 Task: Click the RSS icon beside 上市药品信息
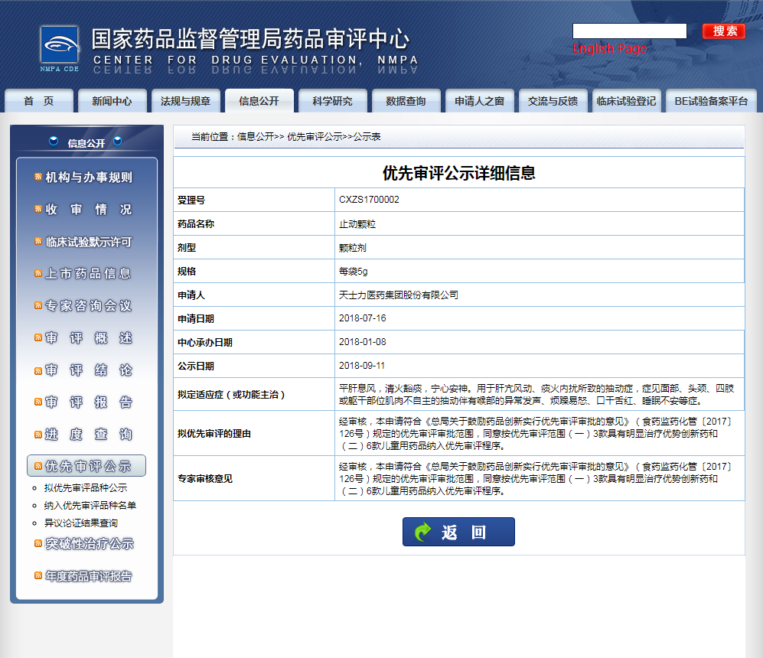pyautogui.click(x=38, y=274)
